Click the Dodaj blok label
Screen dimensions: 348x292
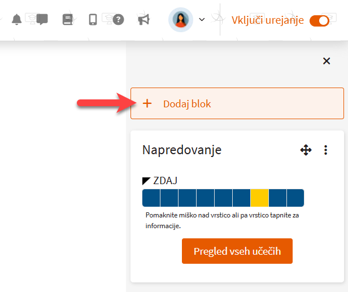coord(186,104)
